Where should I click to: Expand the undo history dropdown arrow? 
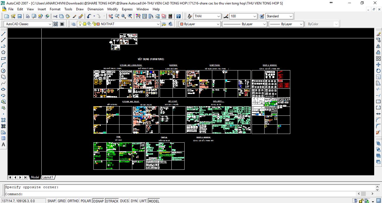94,16
